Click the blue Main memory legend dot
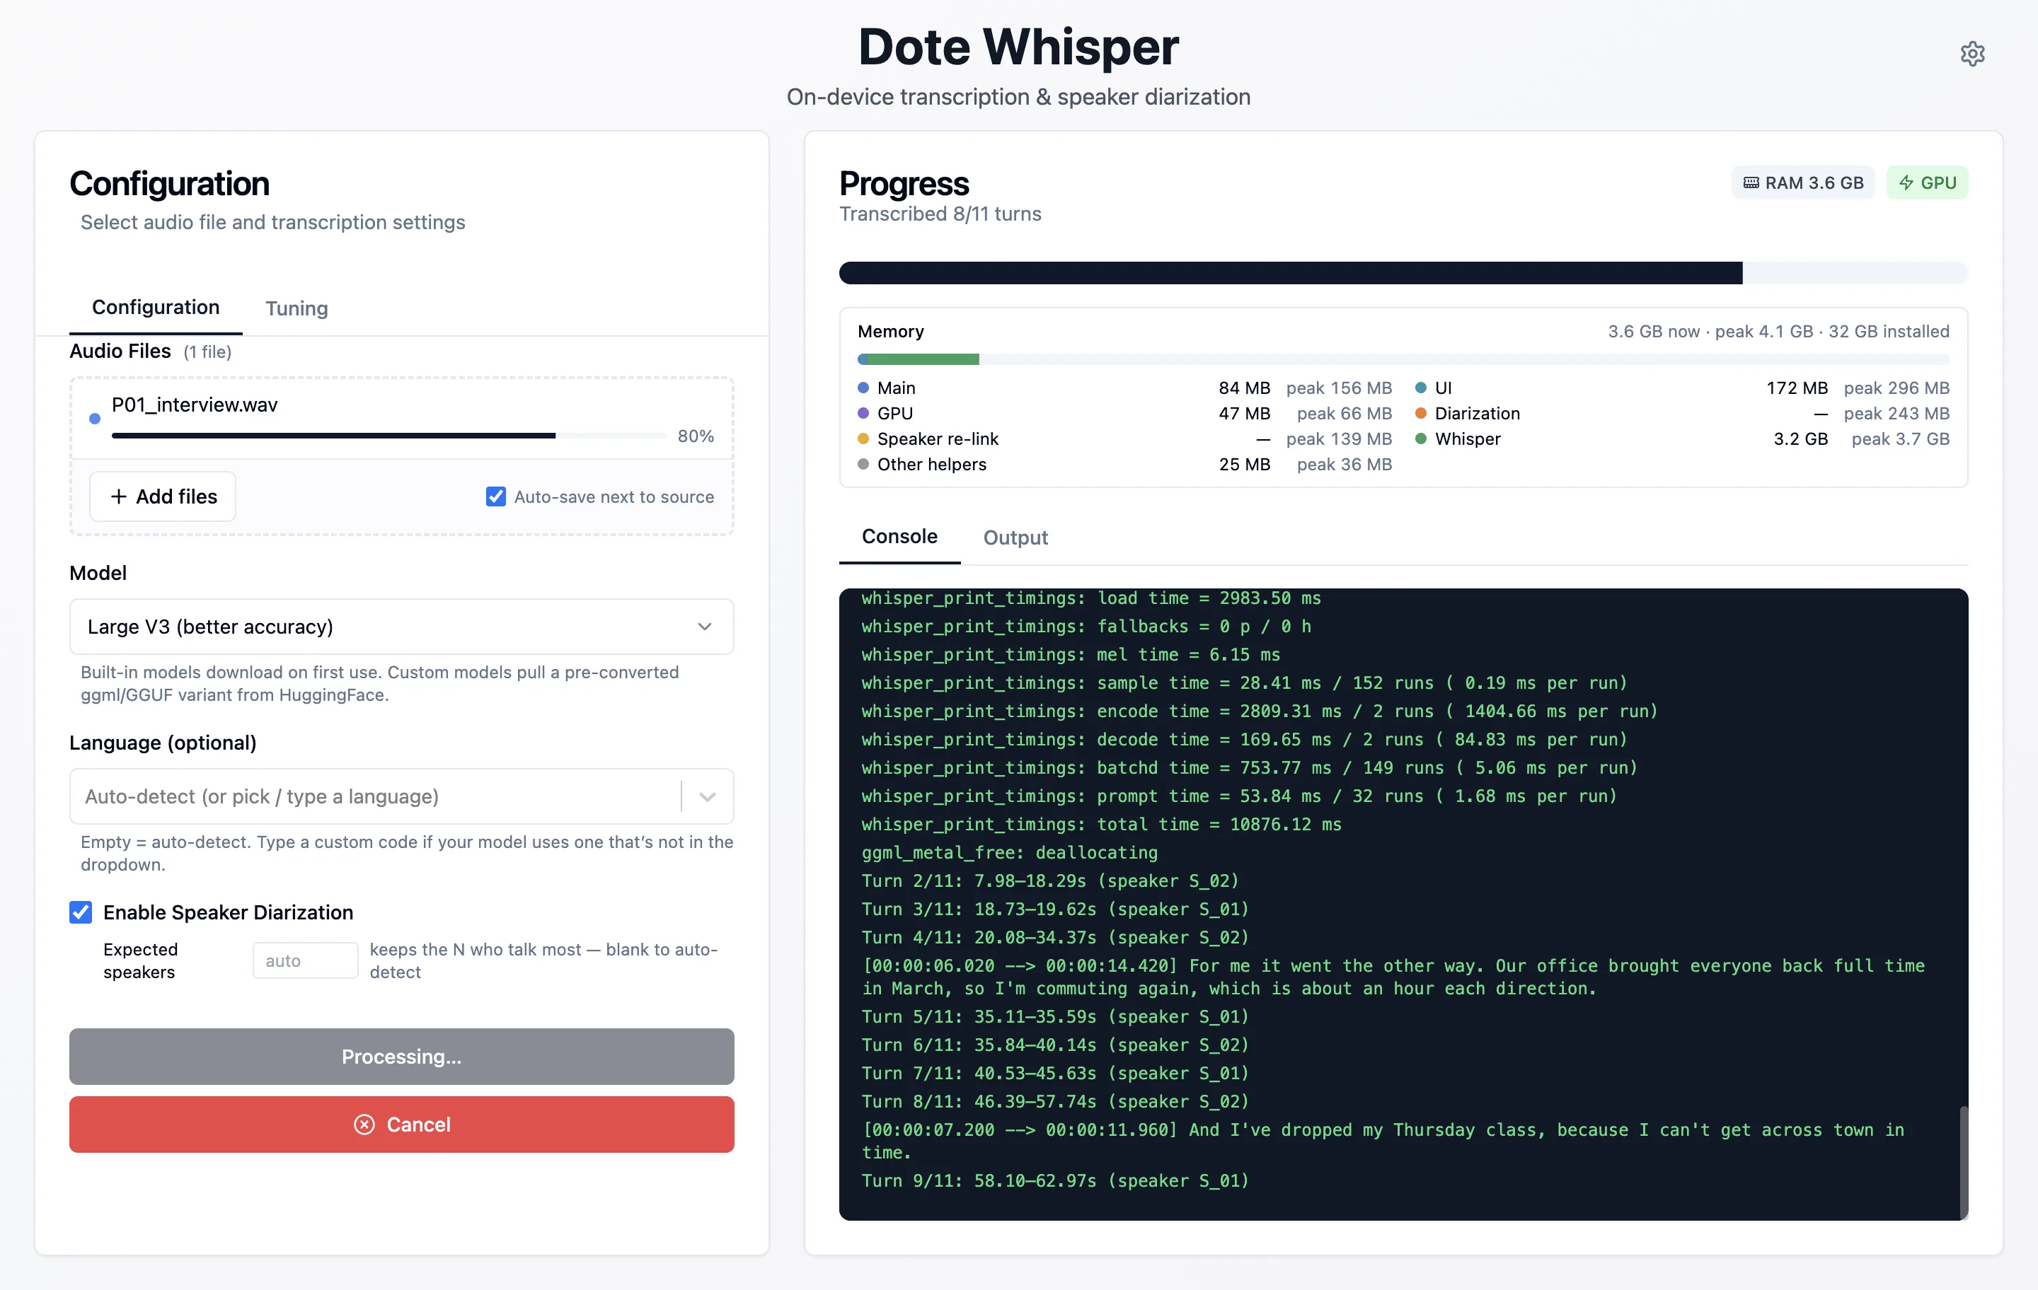2038x1290 pixels. 863,388
